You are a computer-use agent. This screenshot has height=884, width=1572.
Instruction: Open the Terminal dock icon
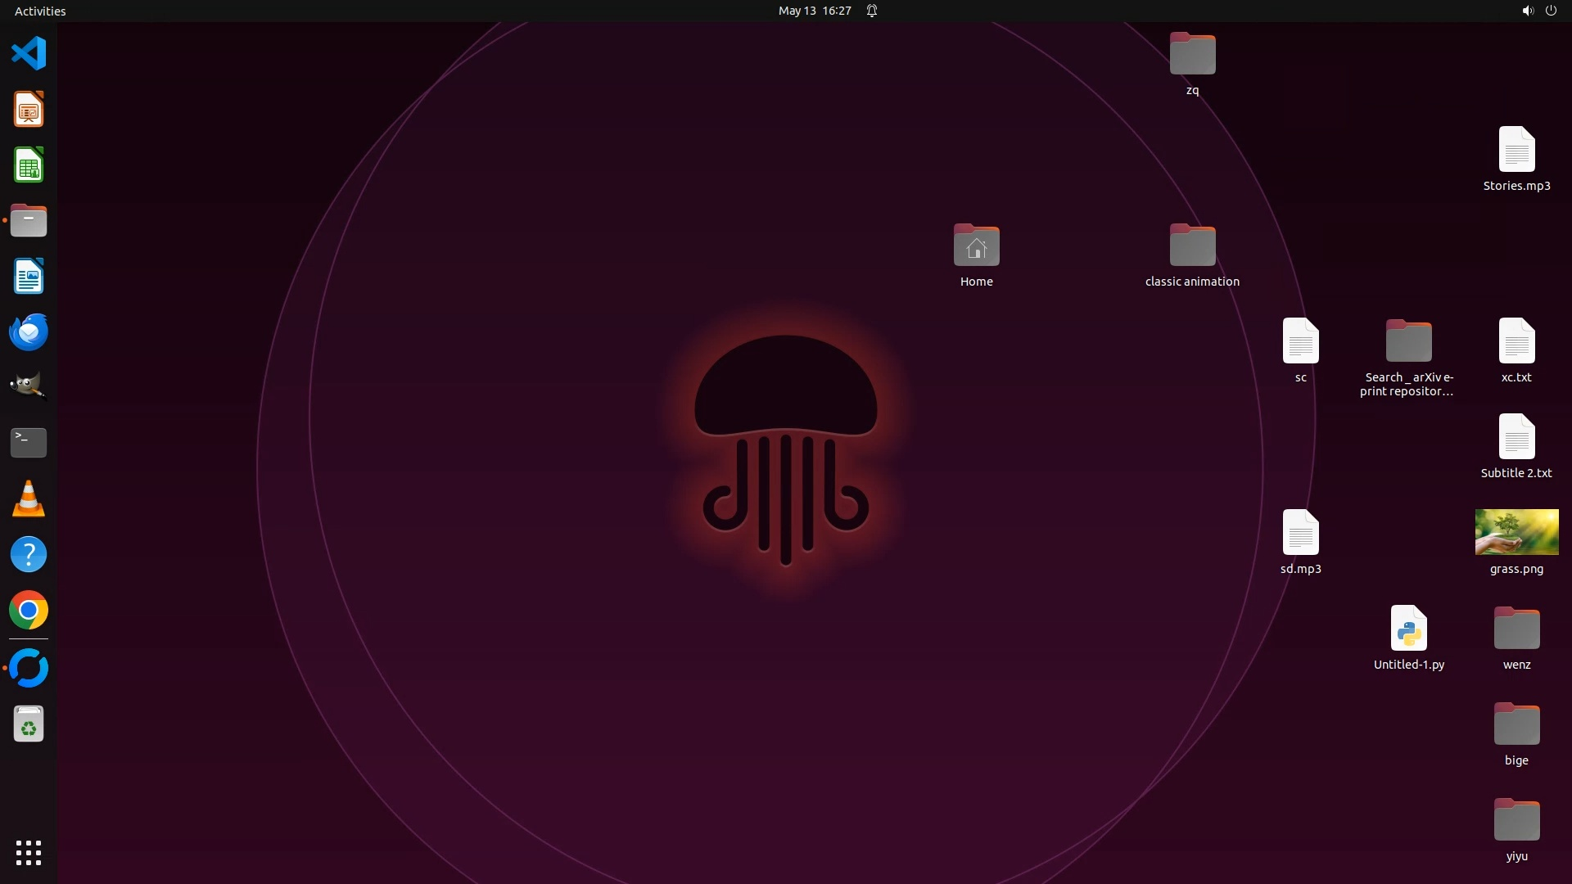(x=29, y=442)
